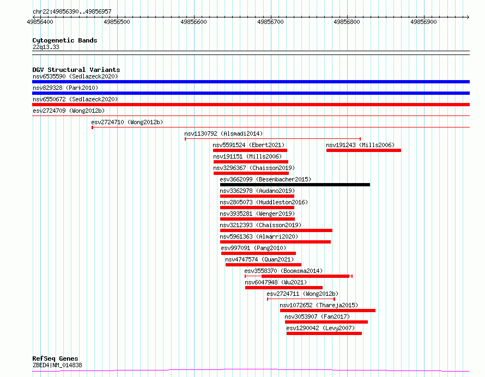Click the red bar below nsv3212393

pos(276,230)
